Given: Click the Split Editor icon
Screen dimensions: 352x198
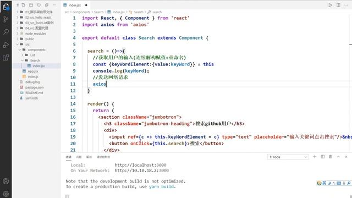Looking at the screenshot, I should (338, 5).
